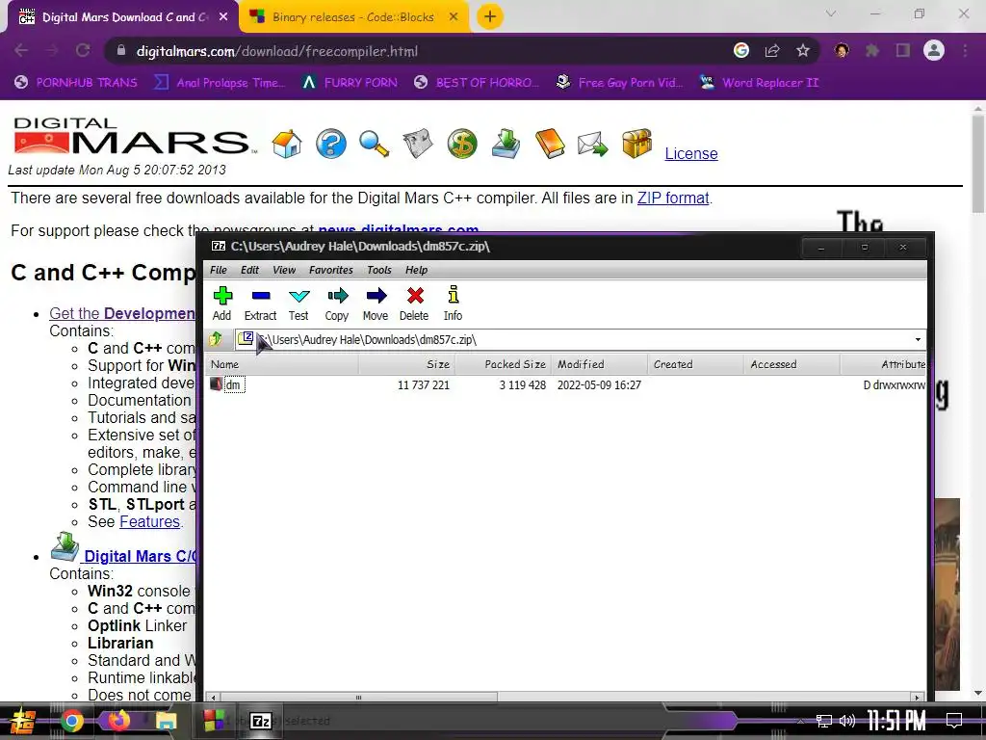The height and width of the screenshot is (740, 986).
Task: Open Chrome from the taskbar
Action: pyautogui.click(x=71, y=721)
